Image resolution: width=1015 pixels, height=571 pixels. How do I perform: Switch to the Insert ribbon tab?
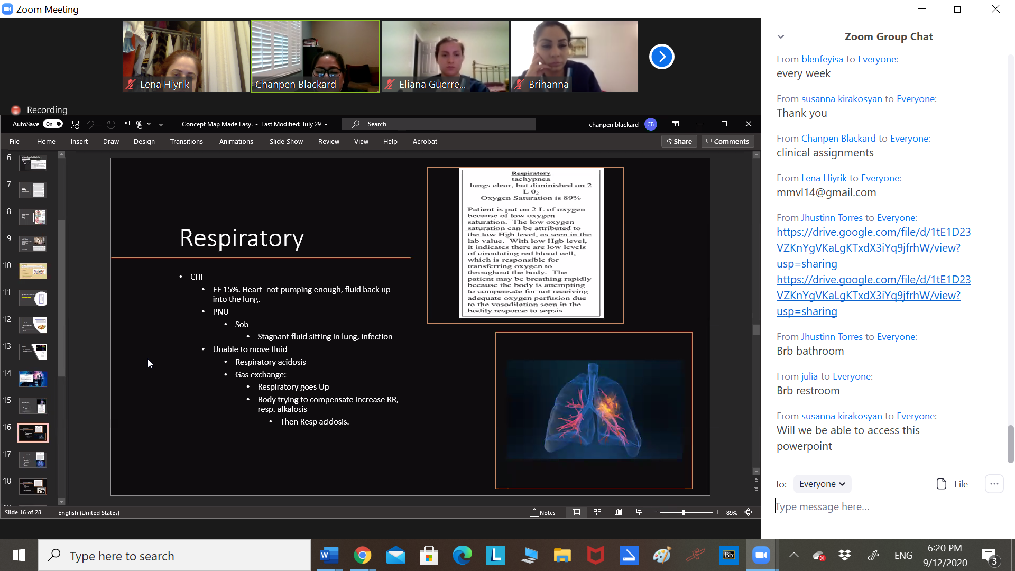(79, 141)
